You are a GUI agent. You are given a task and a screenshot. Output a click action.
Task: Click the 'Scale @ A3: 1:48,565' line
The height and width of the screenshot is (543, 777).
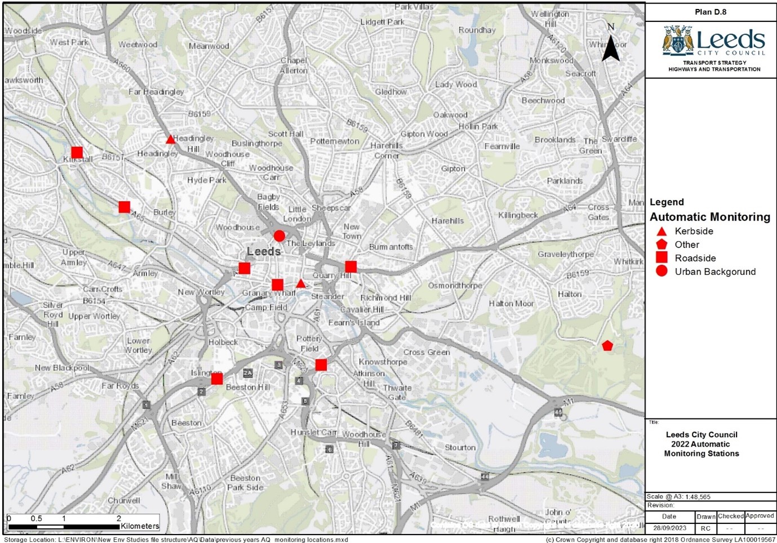pos(678,497)
